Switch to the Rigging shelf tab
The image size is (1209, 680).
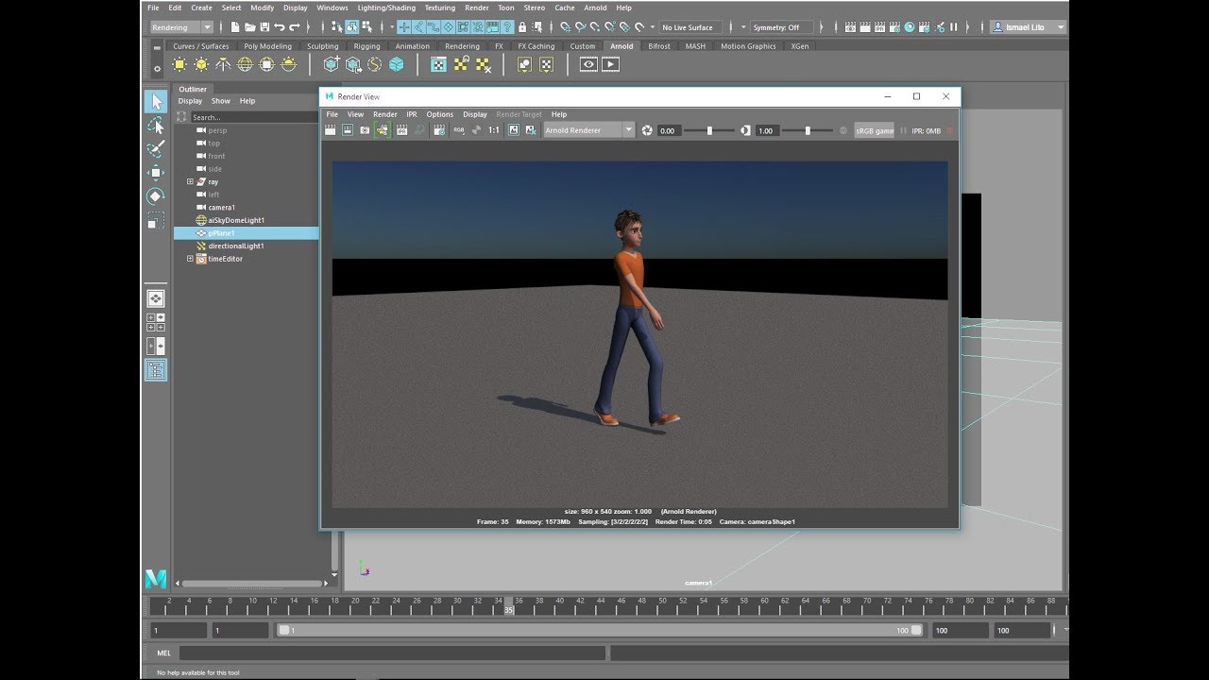[x=366, y=46]
